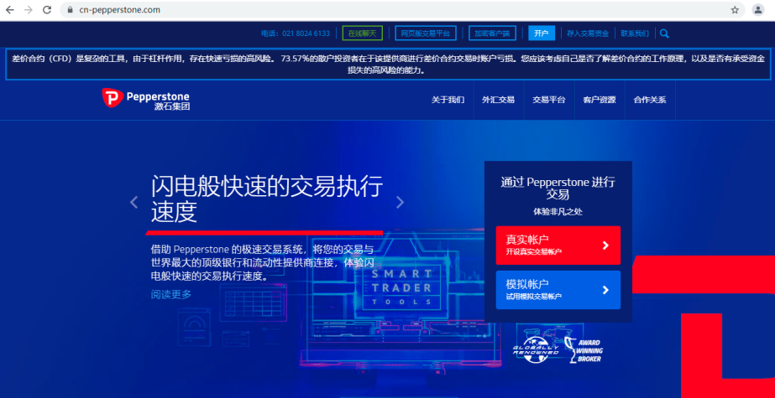Reload the page with refresh icon
Image resolution: width=775 pixels, height=398 pixels.
(x=47, y=10)
